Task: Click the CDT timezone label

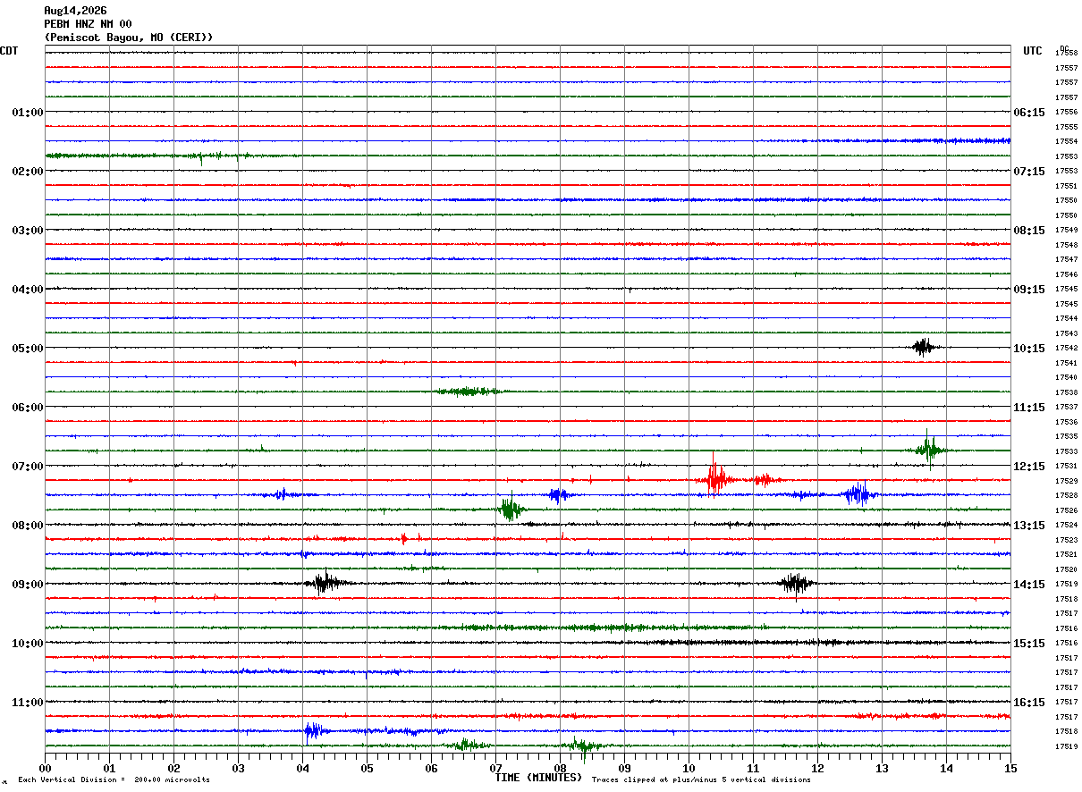Action: point(9,51)
